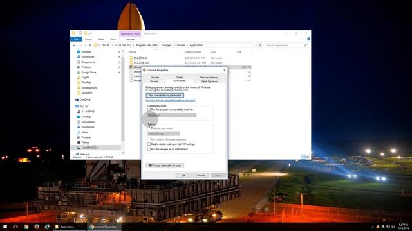Enable Run this program as an administrator
412x231 pixels.
point(149,149)
